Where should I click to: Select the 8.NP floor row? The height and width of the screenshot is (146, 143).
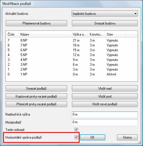pyautogui.click(x=72, y=40)
